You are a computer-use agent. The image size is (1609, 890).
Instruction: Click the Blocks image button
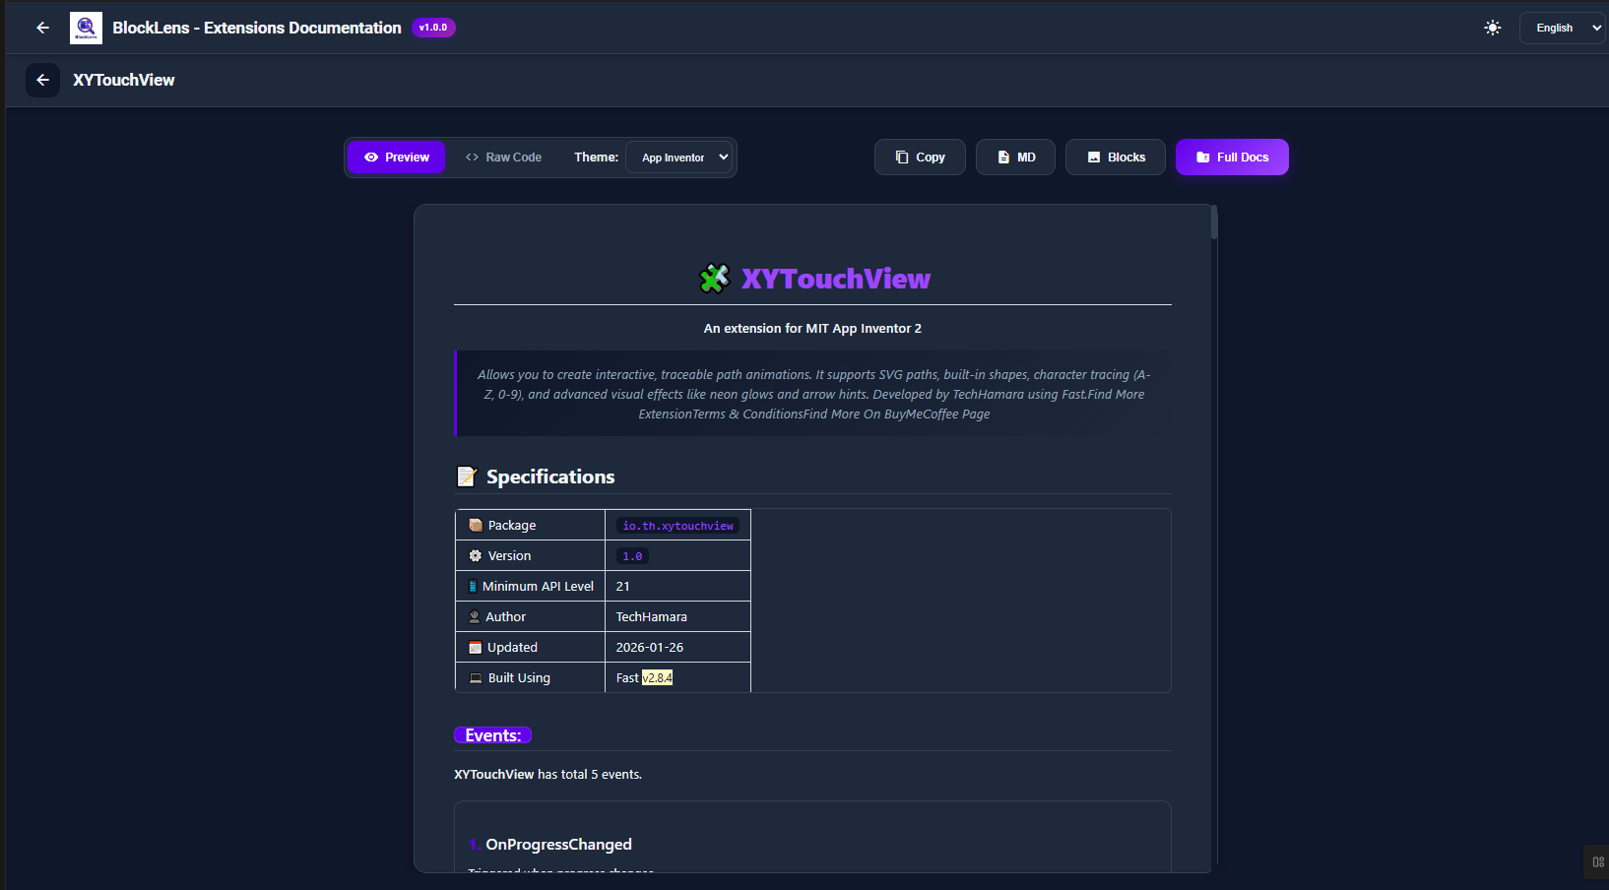(x=1116, y=158)
